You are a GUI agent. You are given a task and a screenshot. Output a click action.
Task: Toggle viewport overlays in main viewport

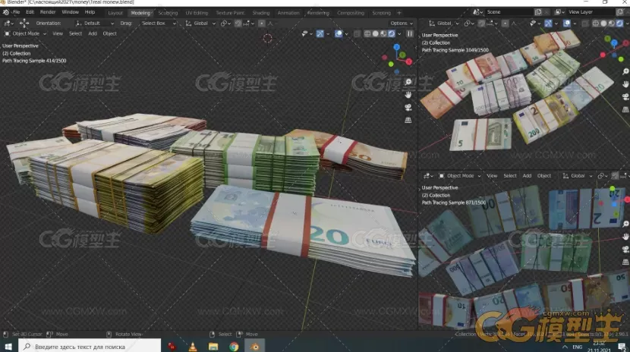(339, 33)
